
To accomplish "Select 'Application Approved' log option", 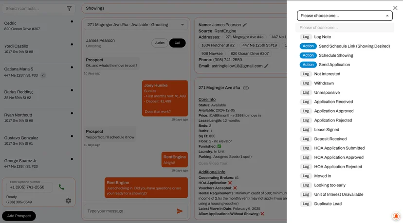I will (x=345, y=111).
